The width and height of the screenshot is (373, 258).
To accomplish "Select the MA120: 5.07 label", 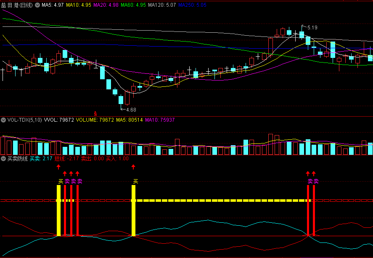I will point(162,5).
